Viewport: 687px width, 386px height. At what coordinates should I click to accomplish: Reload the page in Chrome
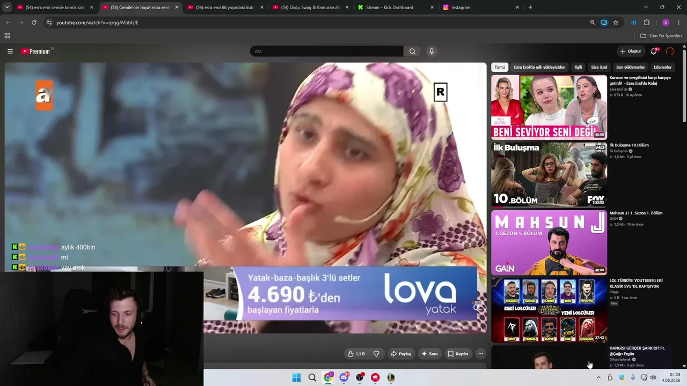[34, 23]
